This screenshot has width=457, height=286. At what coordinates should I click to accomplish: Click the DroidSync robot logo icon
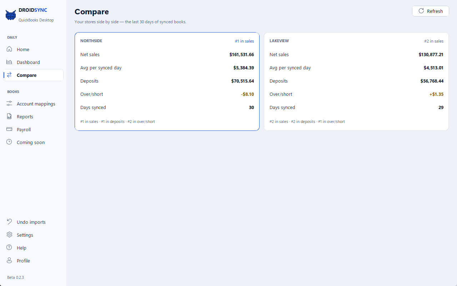(x=11, y=15)
